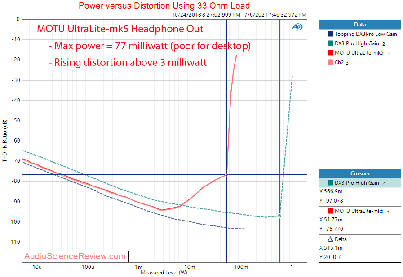Click the Delta label in the Cursors panel

(341, 239)
